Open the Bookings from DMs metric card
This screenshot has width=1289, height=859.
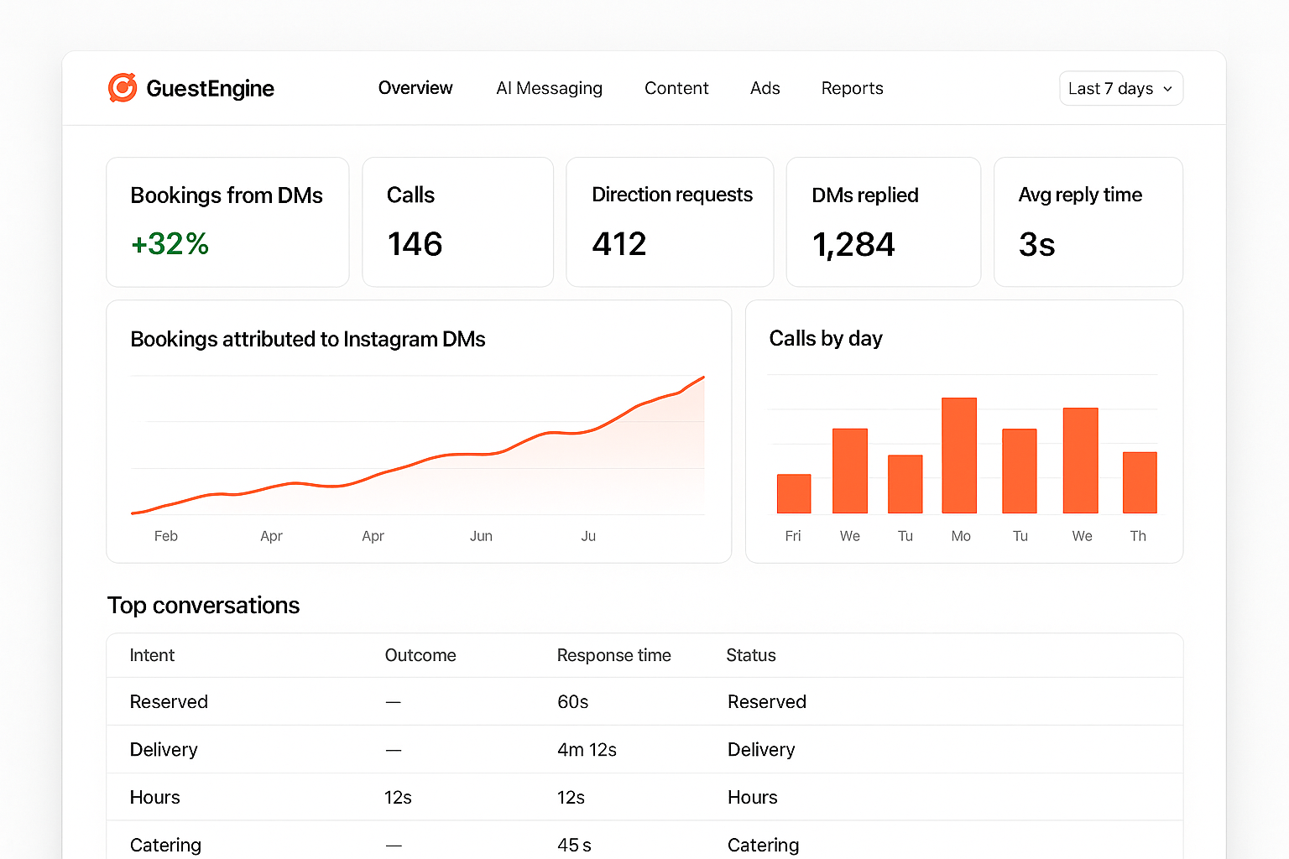click(227, 221)
